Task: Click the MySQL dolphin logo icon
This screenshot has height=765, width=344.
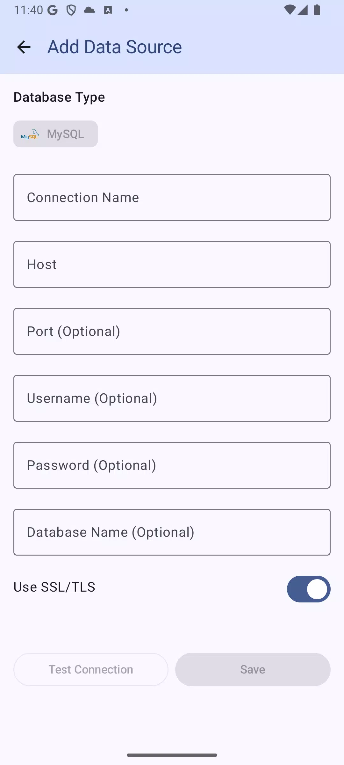Action: [30, 134]
